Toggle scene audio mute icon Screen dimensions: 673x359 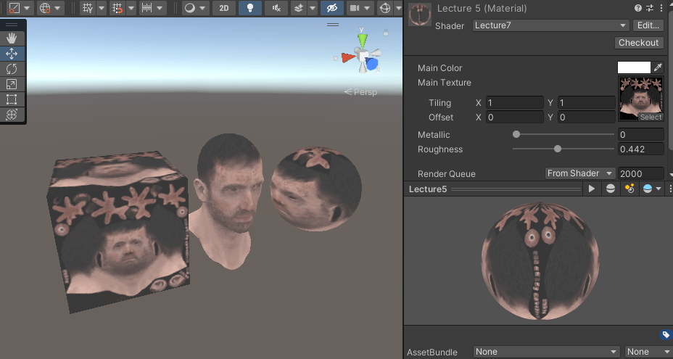coord(276,8)
